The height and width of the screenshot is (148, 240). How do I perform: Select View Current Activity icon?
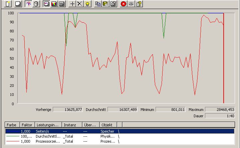(x=28, y=4)
